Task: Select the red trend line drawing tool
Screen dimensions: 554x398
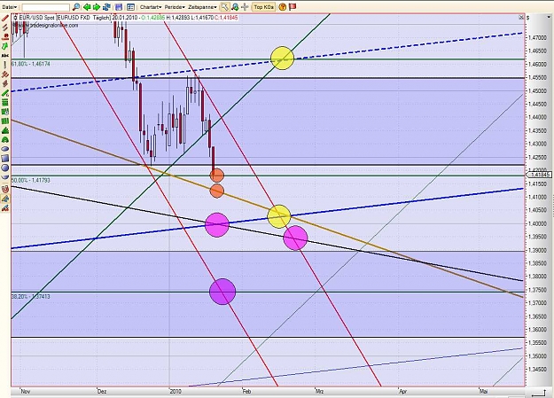Action: (5, 18)
